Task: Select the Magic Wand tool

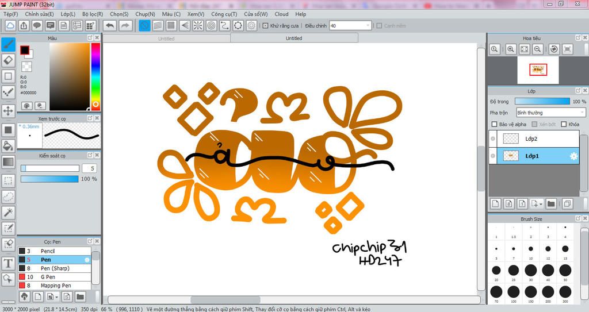Action: 8,212
